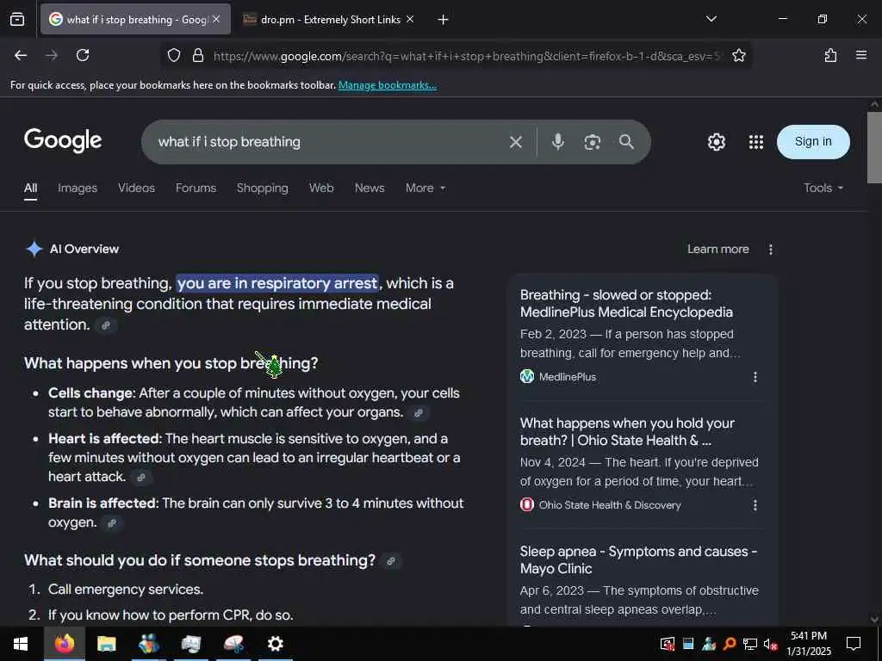Viewport: 882px width, 661px height.
Task: Clear the Google search box text
Action: 516,142
